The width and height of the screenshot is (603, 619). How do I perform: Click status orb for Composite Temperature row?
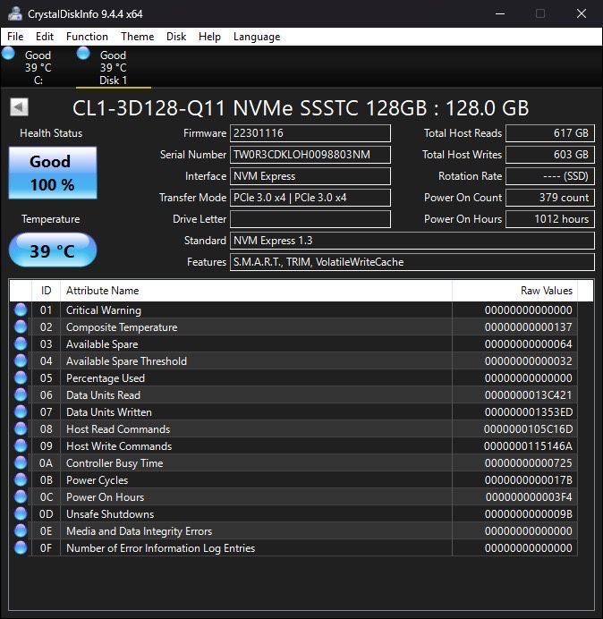[x=21, y=326]
